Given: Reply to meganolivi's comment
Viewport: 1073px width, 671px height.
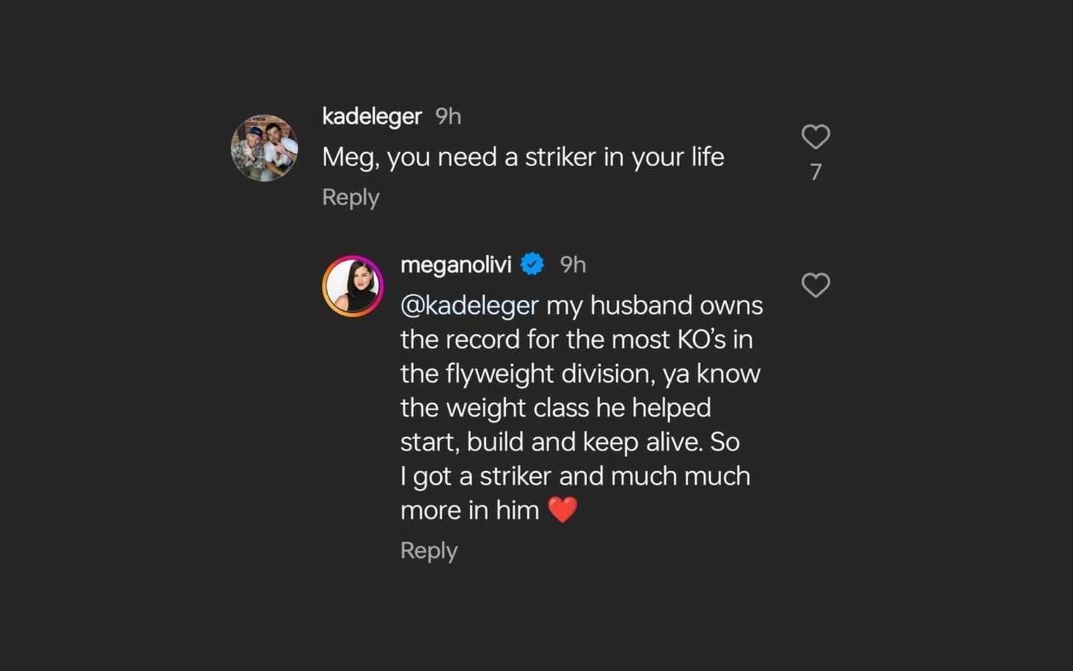Looking at the screenshot, I should point(428,550).
